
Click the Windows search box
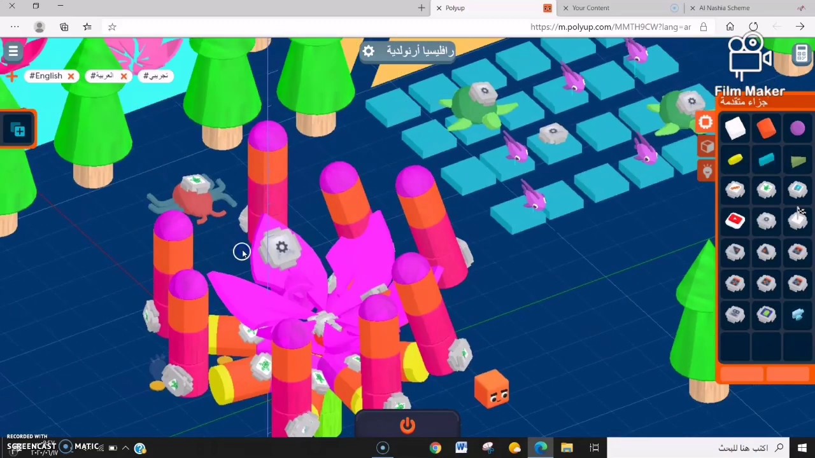tap(698, 448)
